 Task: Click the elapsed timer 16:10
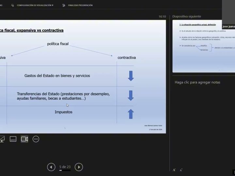tap(162, 17)
